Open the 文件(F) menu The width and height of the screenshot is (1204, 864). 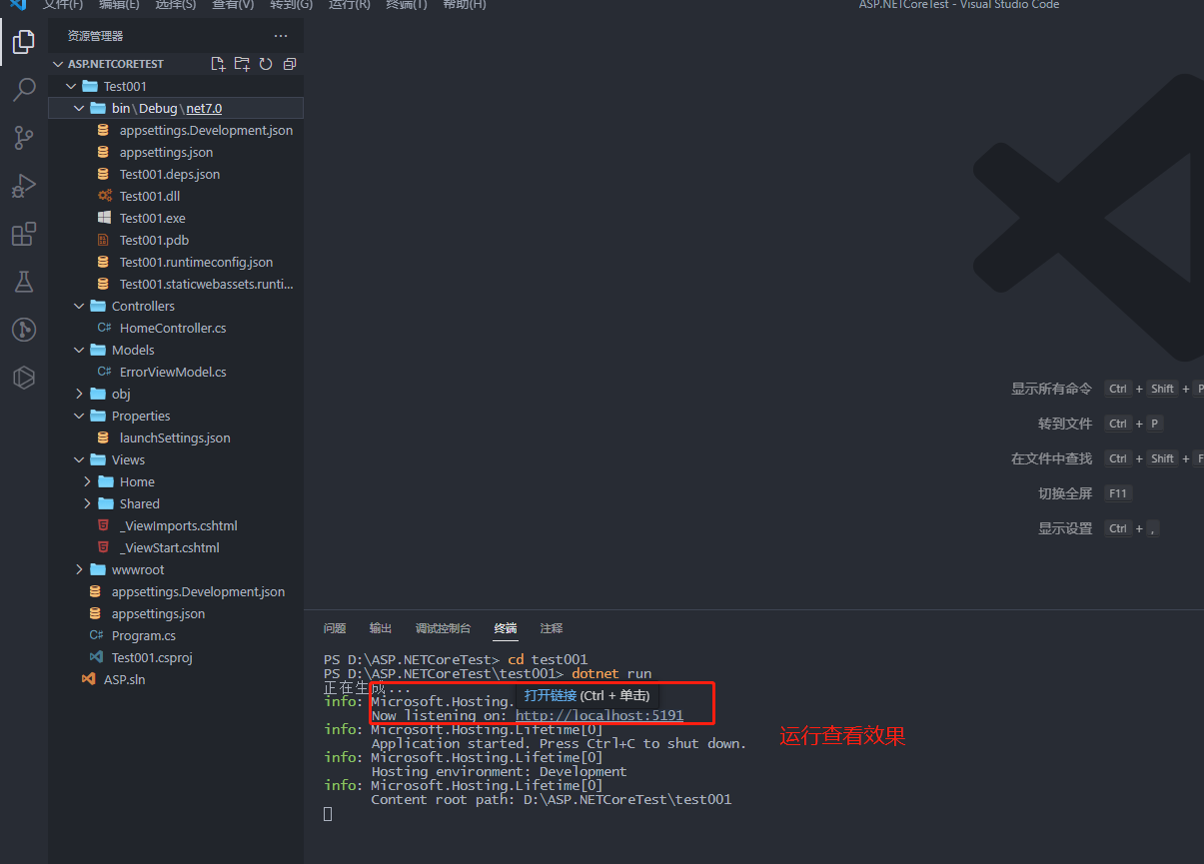click(63, 5)
